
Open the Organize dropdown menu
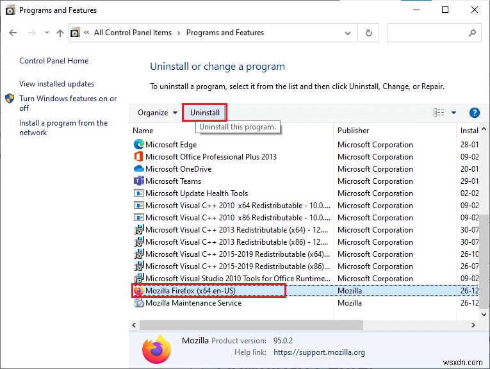point(158,113)
